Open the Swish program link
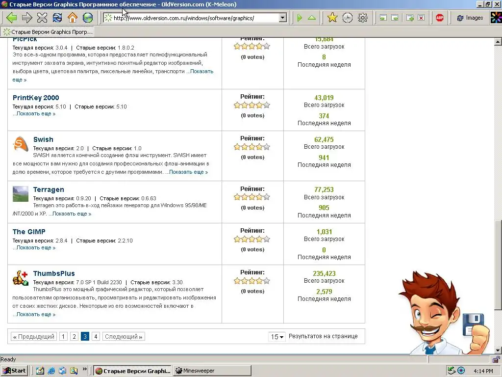 coord(43,139)
